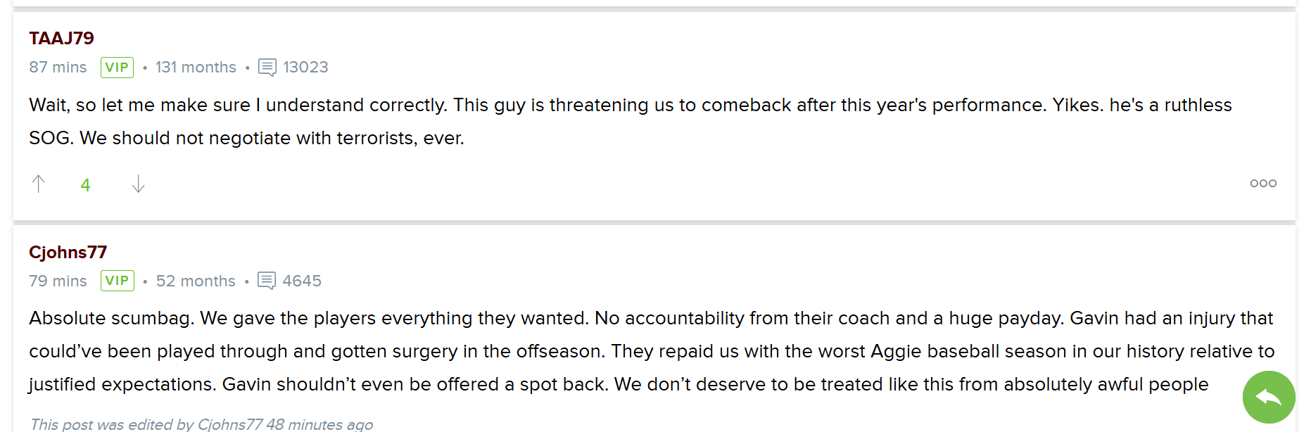
Task: Open TAAJ79's user profile
Action: [x=61, y=38]
